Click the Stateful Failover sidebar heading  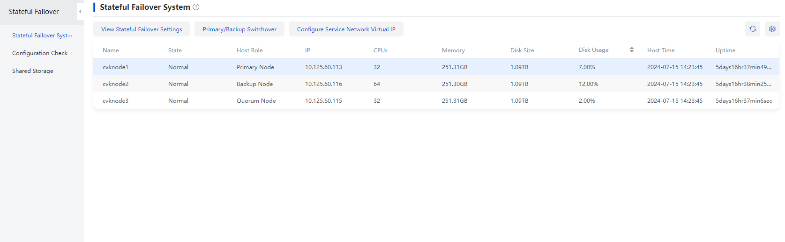(x=34, y=12)
